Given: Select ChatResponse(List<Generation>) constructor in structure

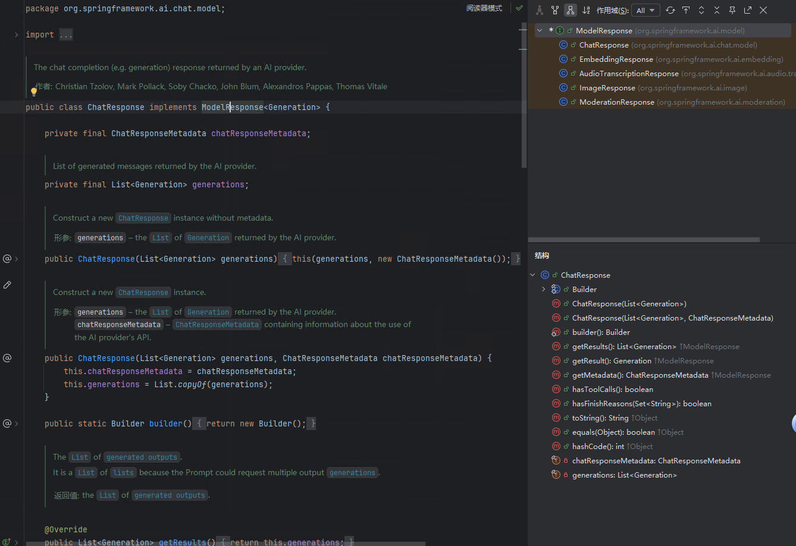Looking at the screenshot, I should pos(629,303).
